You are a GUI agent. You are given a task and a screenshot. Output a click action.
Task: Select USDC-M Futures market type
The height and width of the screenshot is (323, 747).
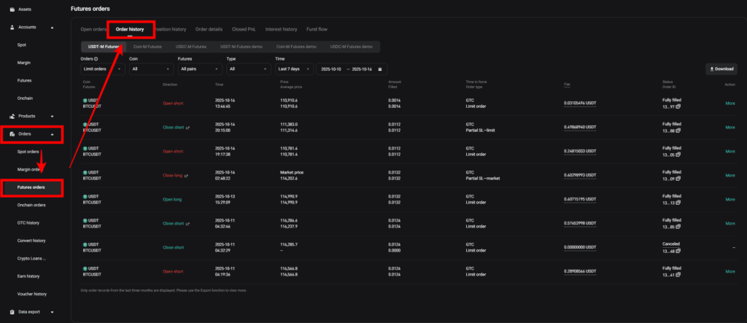[191, 46]
